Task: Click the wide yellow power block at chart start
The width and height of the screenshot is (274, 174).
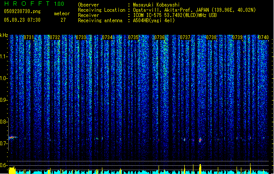Action: (12, 171)
